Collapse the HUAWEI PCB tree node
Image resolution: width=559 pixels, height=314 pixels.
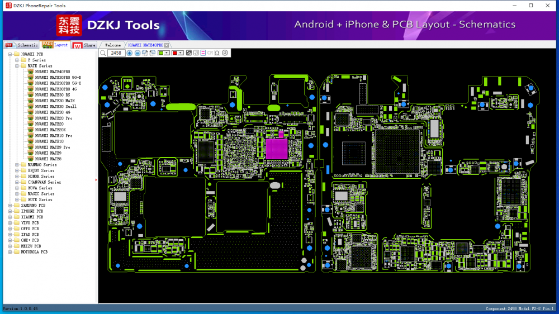(x=10, y=54)
